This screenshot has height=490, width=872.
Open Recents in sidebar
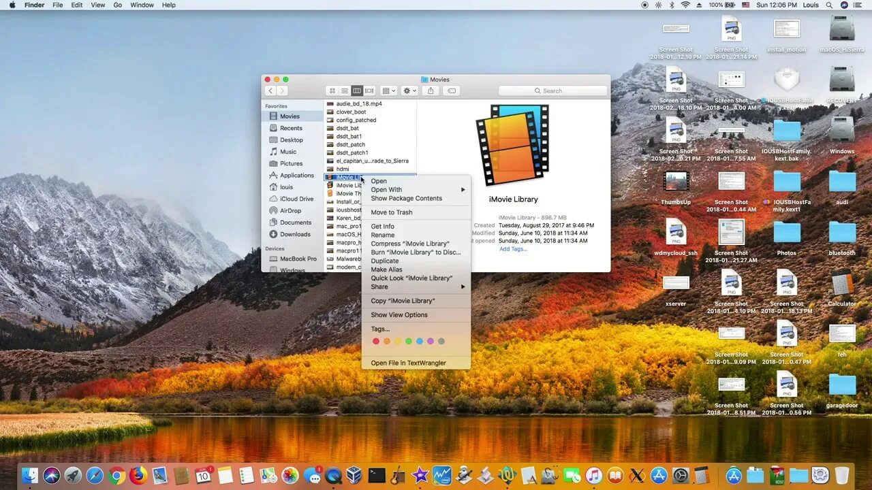[292, 128]
